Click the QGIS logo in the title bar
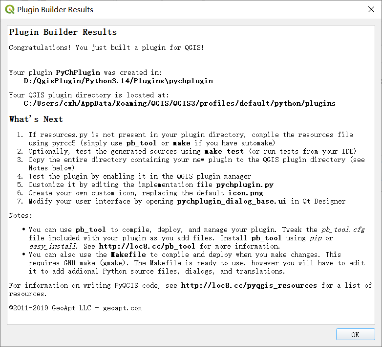This screenshot has width=382, height=347. click(8, 9)
